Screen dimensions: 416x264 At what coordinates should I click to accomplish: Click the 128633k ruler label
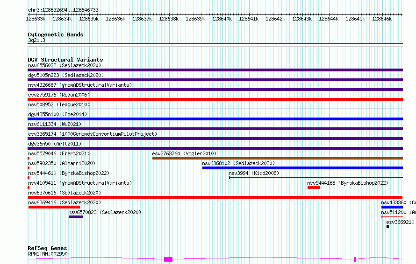(x=36, y=19)
